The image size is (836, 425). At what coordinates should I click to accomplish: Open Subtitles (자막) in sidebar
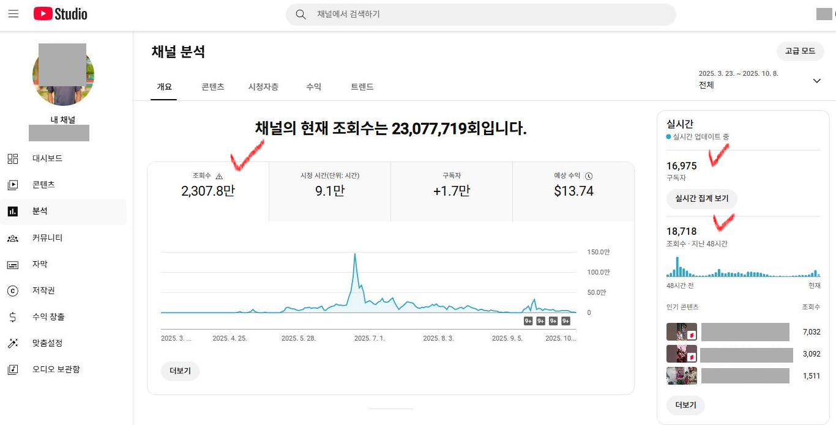click(x=40, y=264)
